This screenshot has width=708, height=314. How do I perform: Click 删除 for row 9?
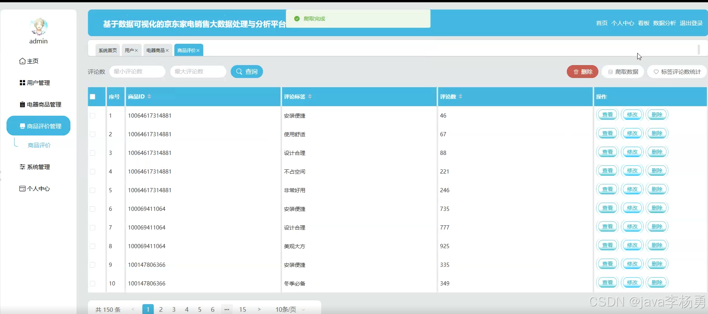point(657,264)
